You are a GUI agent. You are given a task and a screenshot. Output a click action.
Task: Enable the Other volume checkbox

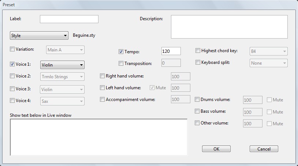197,123
